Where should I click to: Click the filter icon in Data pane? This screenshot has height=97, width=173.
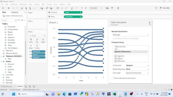coord(19,20)
